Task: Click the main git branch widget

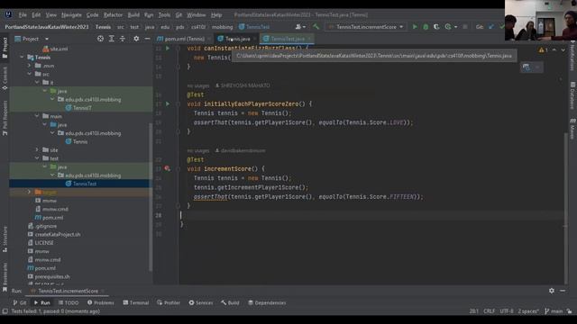Action: tap(554, 311)
